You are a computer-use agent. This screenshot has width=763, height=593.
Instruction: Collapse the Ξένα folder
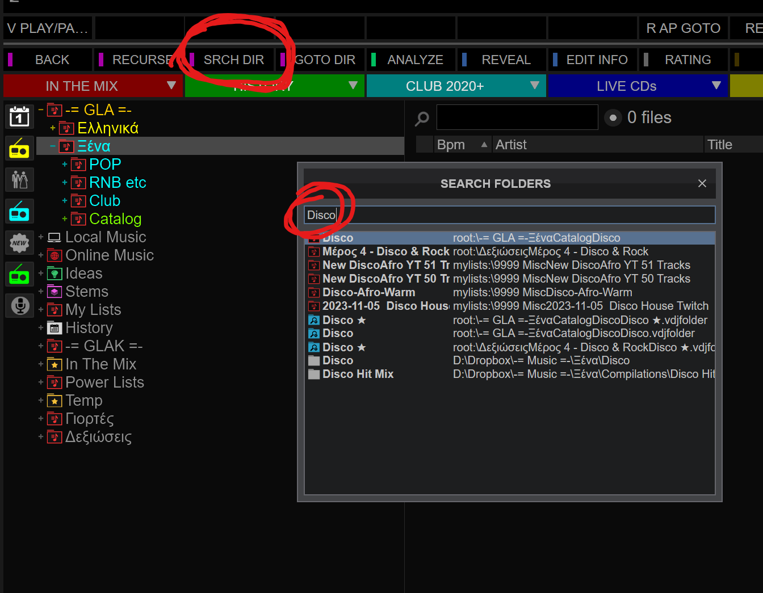pos(53,146)
